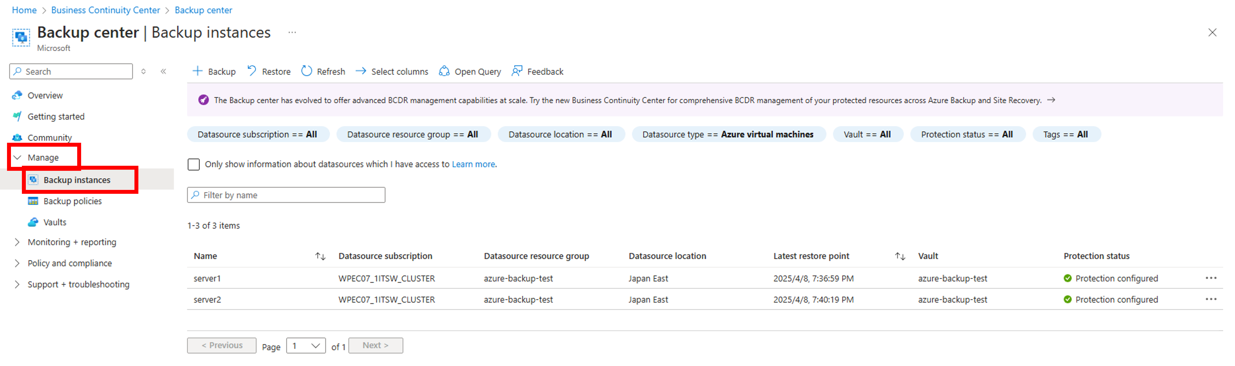Open Select columns from the toolbar
The width and height of the screenshot is (1235, 366).
tap(392, 71)
